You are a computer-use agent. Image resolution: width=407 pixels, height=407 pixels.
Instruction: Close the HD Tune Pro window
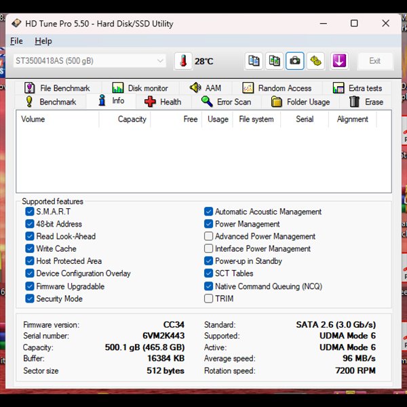386,23
